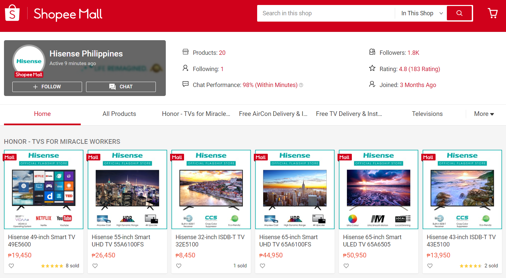Switch to the Televisions tab
This screenshot has height=278, width=506.
coord(427,114)
